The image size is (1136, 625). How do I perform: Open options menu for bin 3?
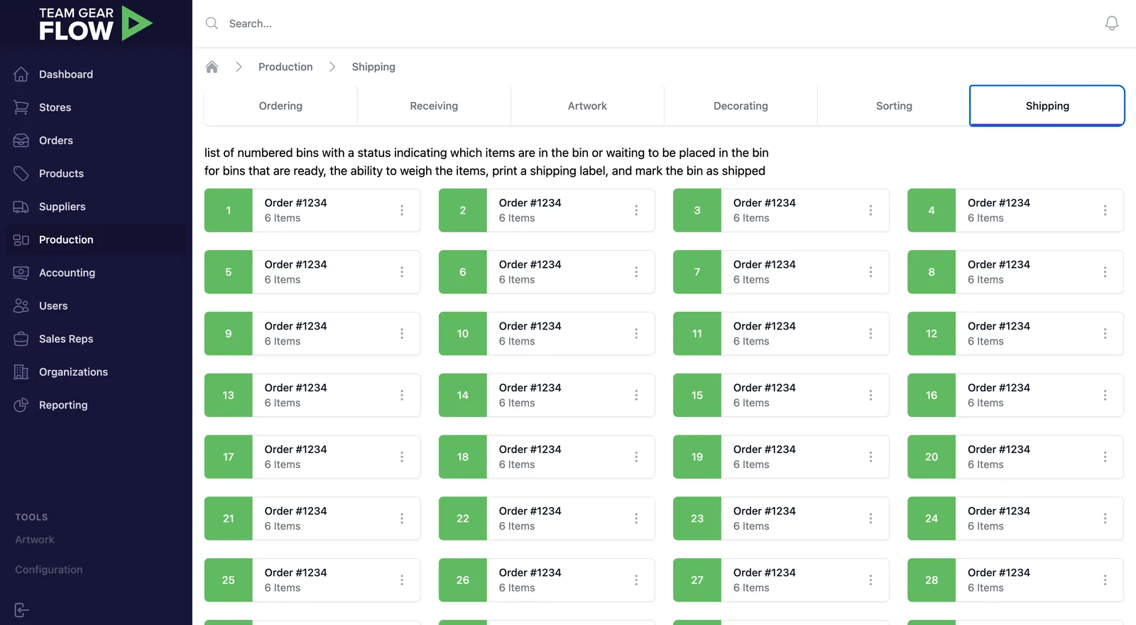(870, 210)
